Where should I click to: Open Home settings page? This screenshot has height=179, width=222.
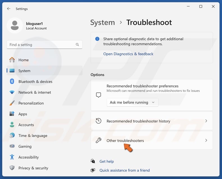44,60
